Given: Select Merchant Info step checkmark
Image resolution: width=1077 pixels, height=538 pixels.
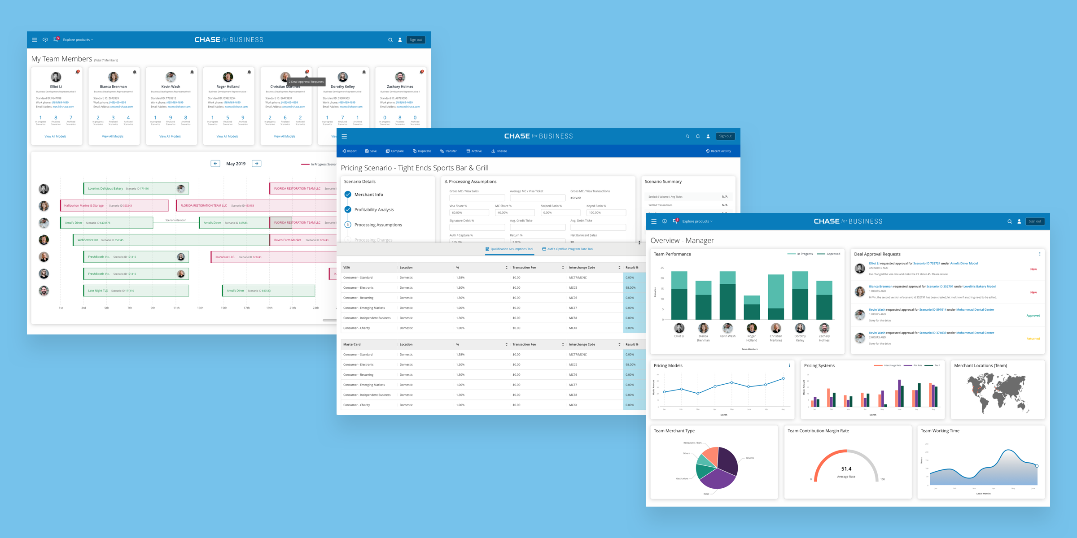Looking at the screenshot, I should coord(348,195).
